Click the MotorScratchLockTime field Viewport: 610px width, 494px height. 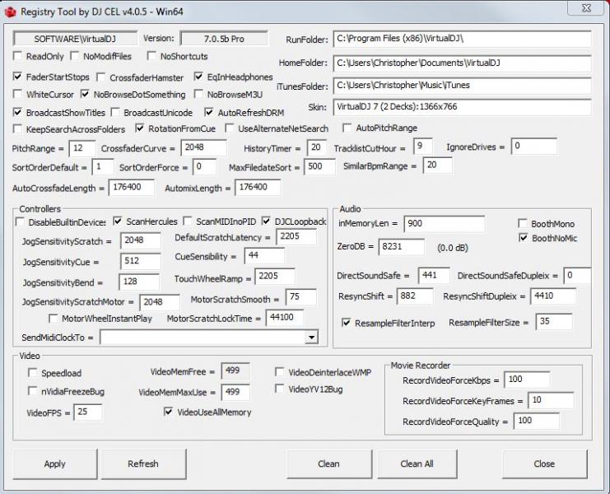[284, 318]
